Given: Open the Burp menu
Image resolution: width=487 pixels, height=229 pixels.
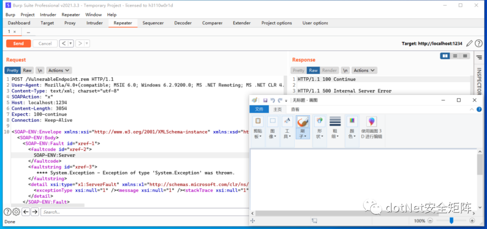Looking at the screenshot, I should 10,14.
